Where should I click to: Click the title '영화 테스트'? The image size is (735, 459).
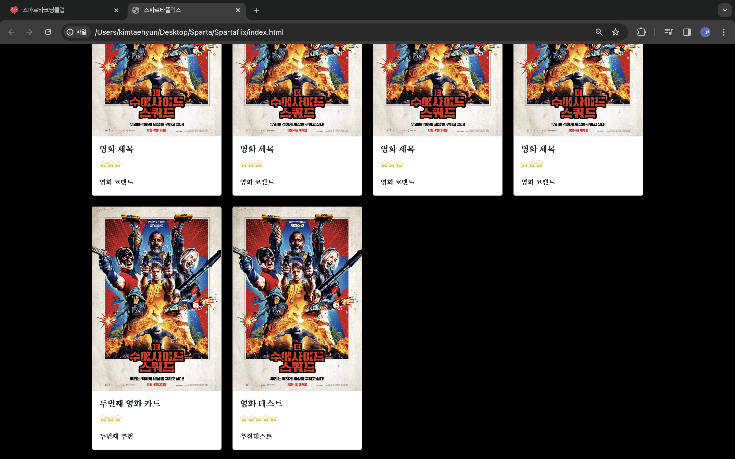pos(261,403)
